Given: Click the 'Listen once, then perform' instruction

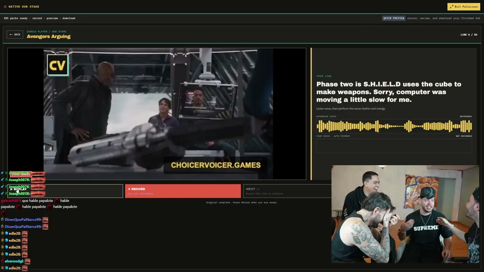Looking at the screenshot, I should pos(351,109).
